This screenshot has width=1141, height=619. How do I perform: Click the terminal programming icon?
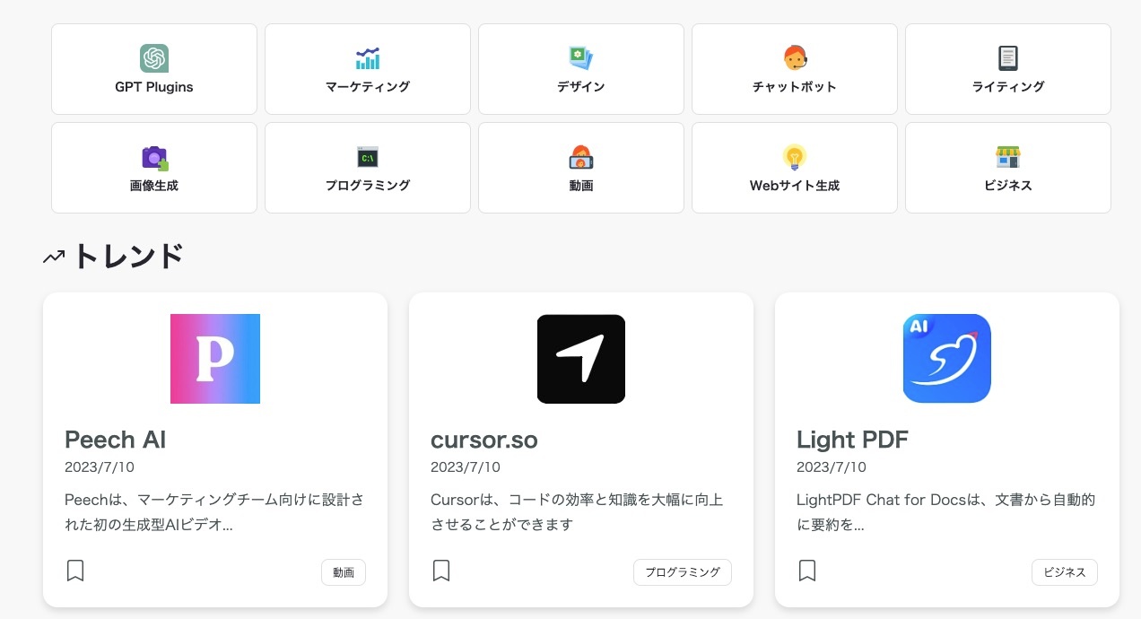pos(368,158)
